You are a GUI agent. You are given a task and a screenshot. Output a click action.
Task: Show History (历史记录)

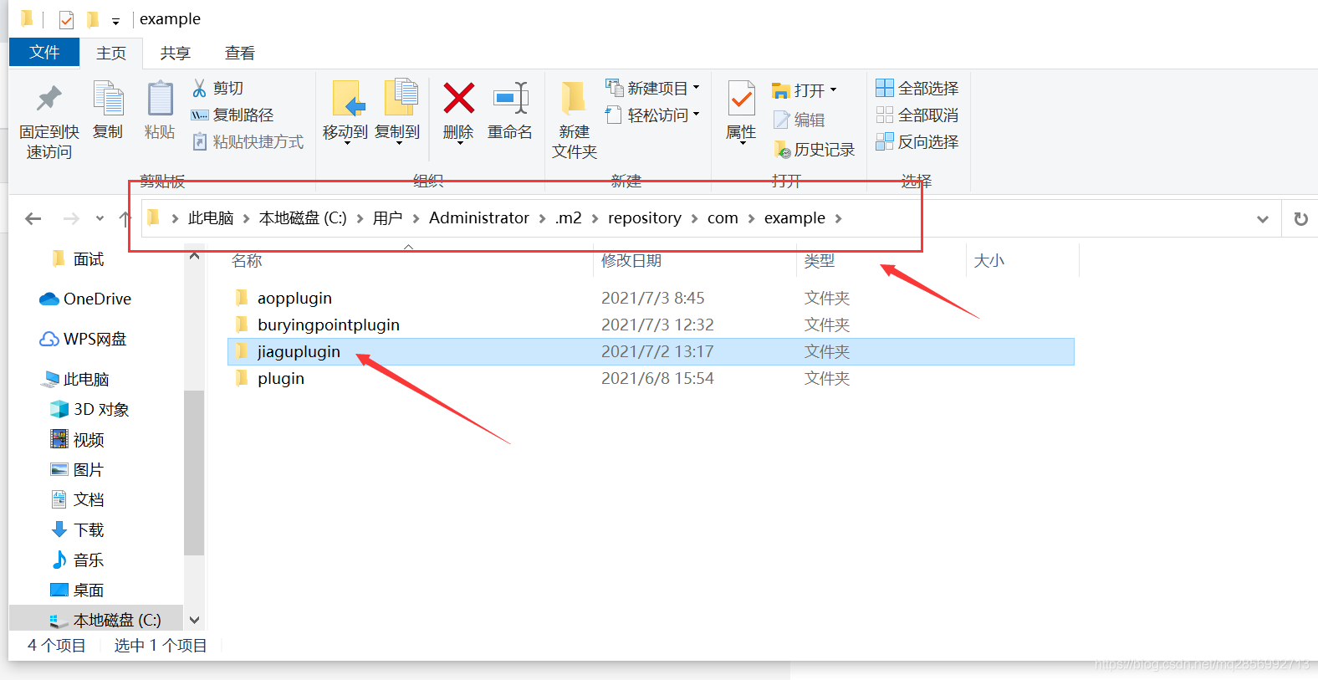coord(814,149)
